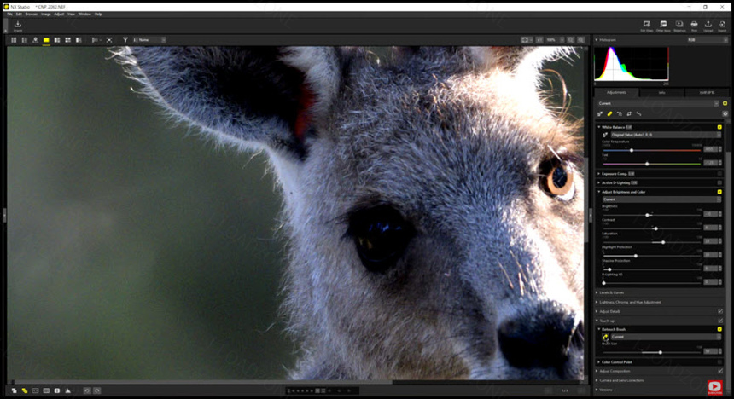
Task: Open the Slideshow tool
Action: tap(679, 26)
